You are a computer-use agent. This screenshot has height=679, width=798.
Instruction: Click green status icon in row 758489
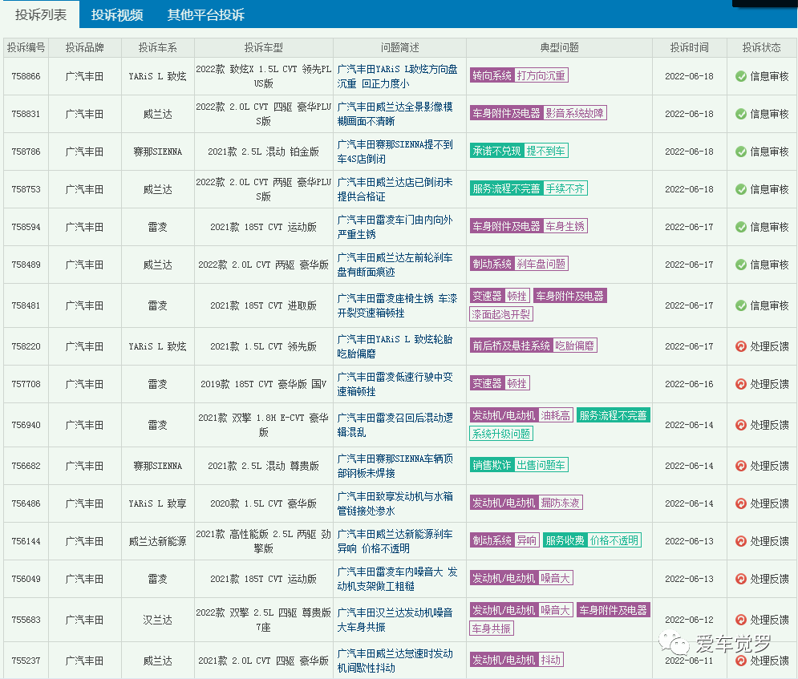(x=741, y=265)
